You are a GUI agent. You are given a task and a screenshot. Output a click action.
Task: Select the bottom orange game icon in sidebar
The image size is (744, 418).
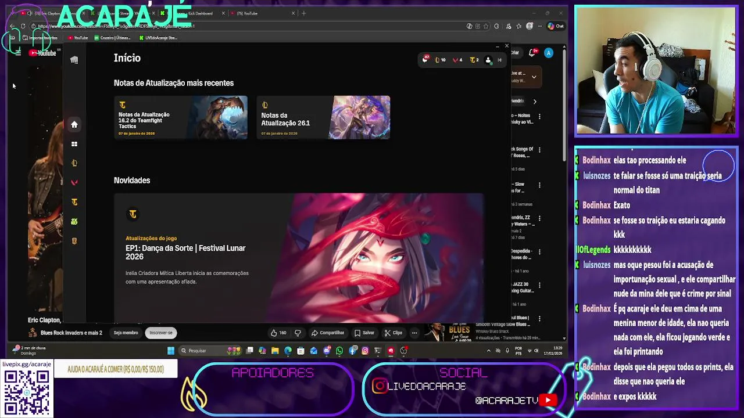point(74,241)
